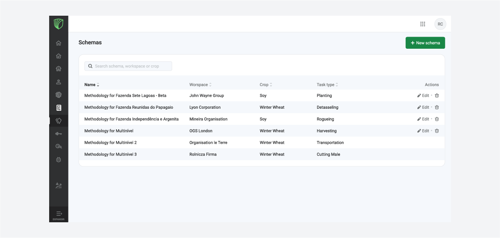The width and height of the screenshot is (500, 238).
Task: Open the bug icon in sidebar
Action: point(58,160)
